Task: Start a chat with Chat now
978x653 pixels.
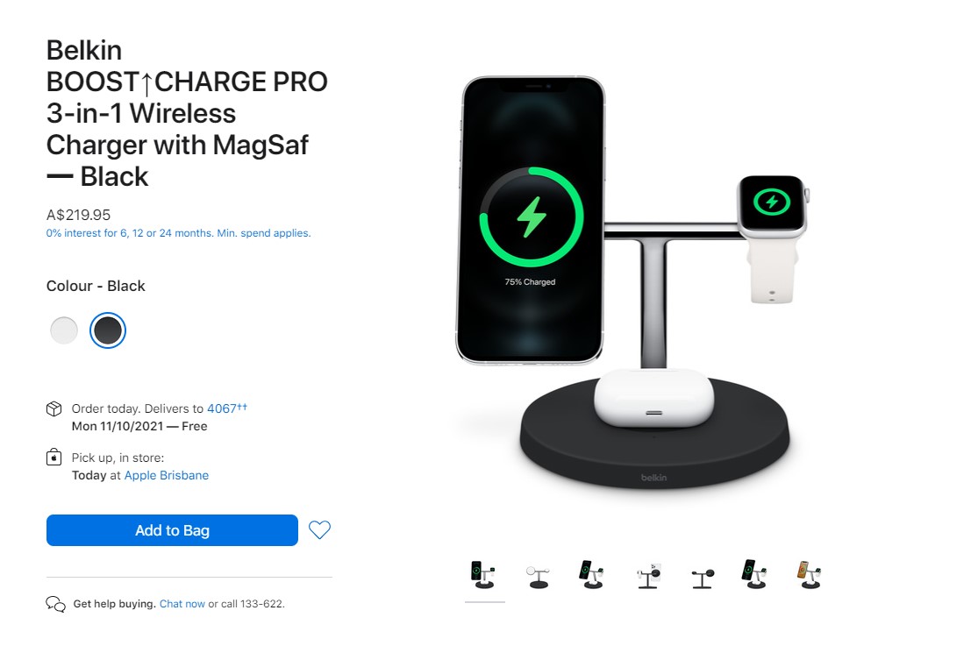Action: pyautogui.click(x=182, y=604)
